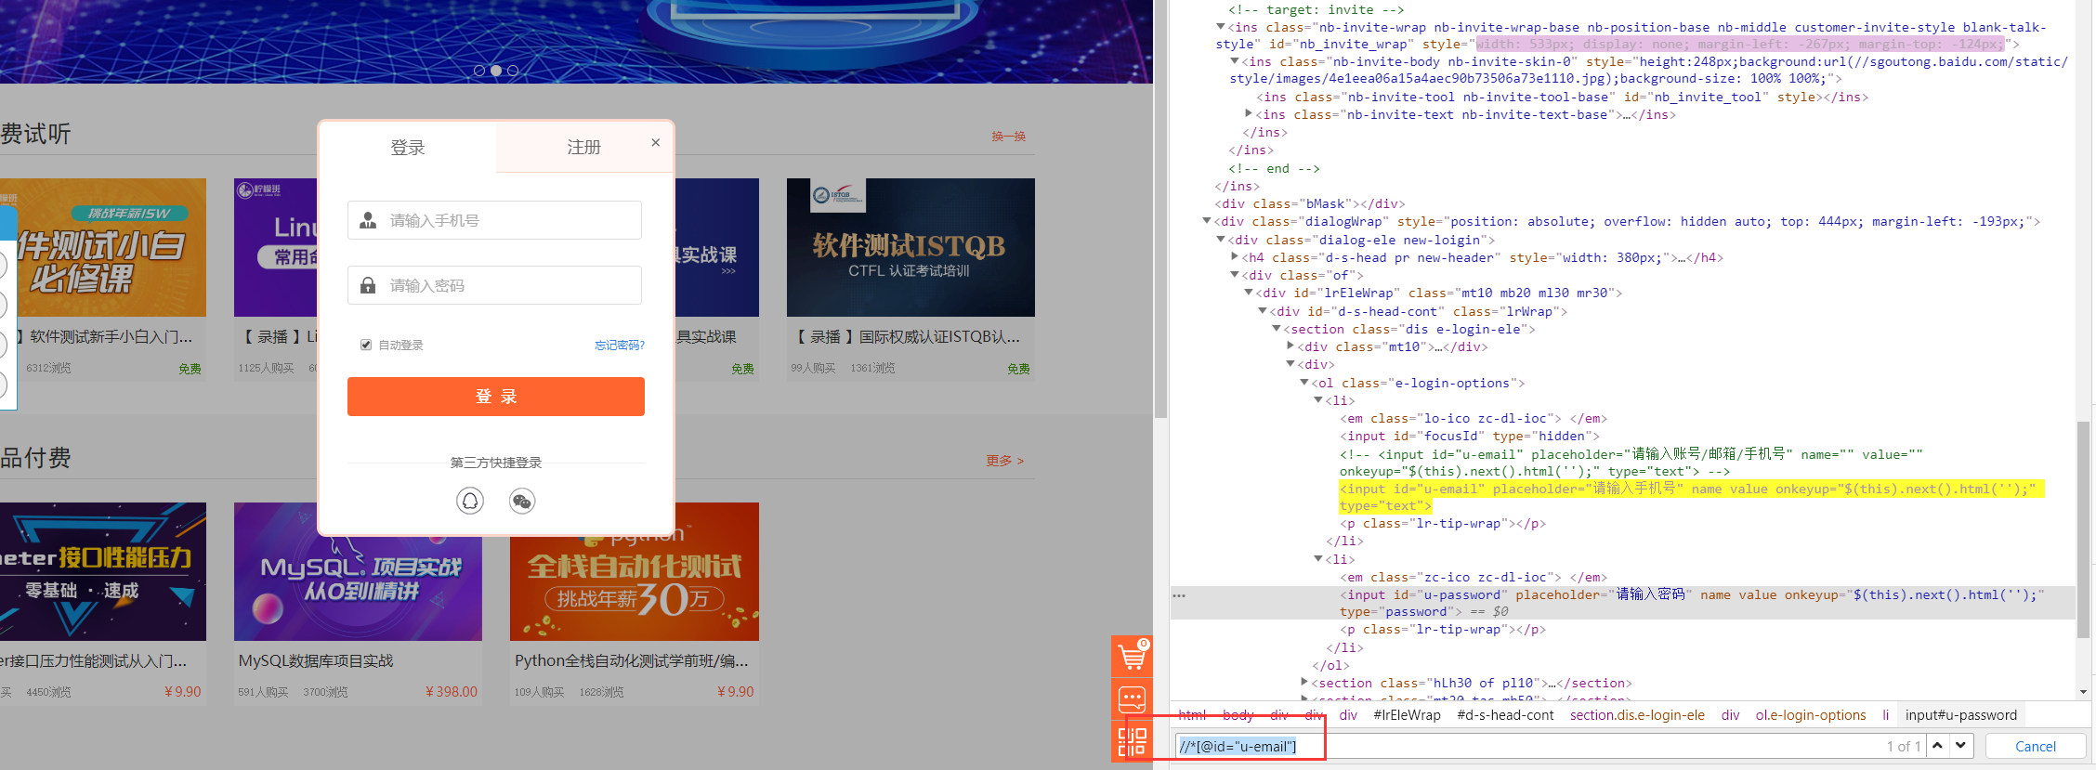
Task: Go to previous search result arrow
Action: [1937, 746]
